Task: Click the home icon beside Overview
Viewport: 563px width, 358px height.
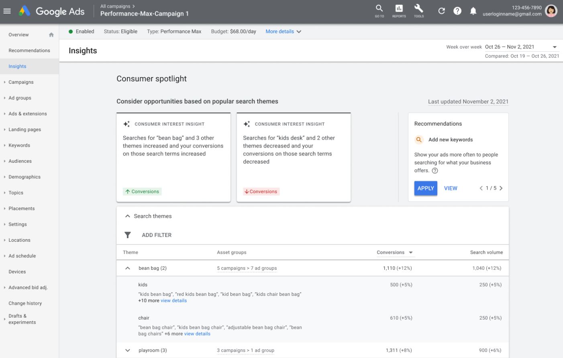Action: pyautogui.click(x=51, y=35)
